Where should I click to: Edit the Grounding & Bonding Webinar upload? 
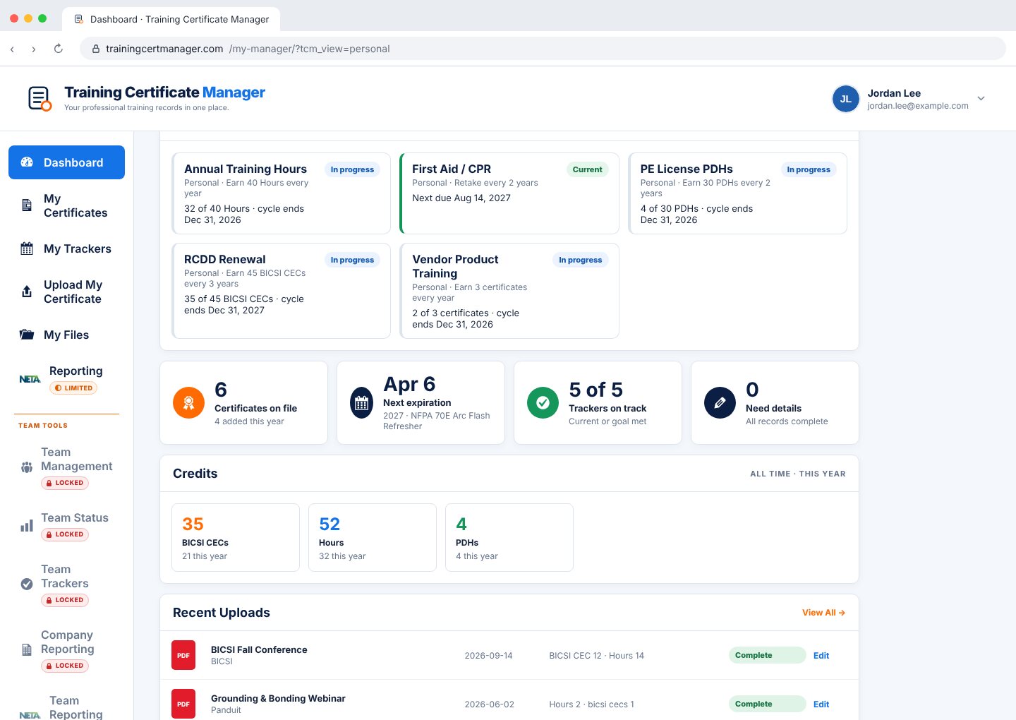(x=821, y=704)
